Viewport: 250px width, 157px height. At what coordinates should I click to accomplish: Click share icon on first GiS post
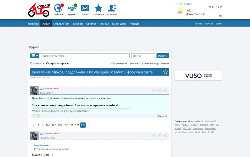(165, 91)
